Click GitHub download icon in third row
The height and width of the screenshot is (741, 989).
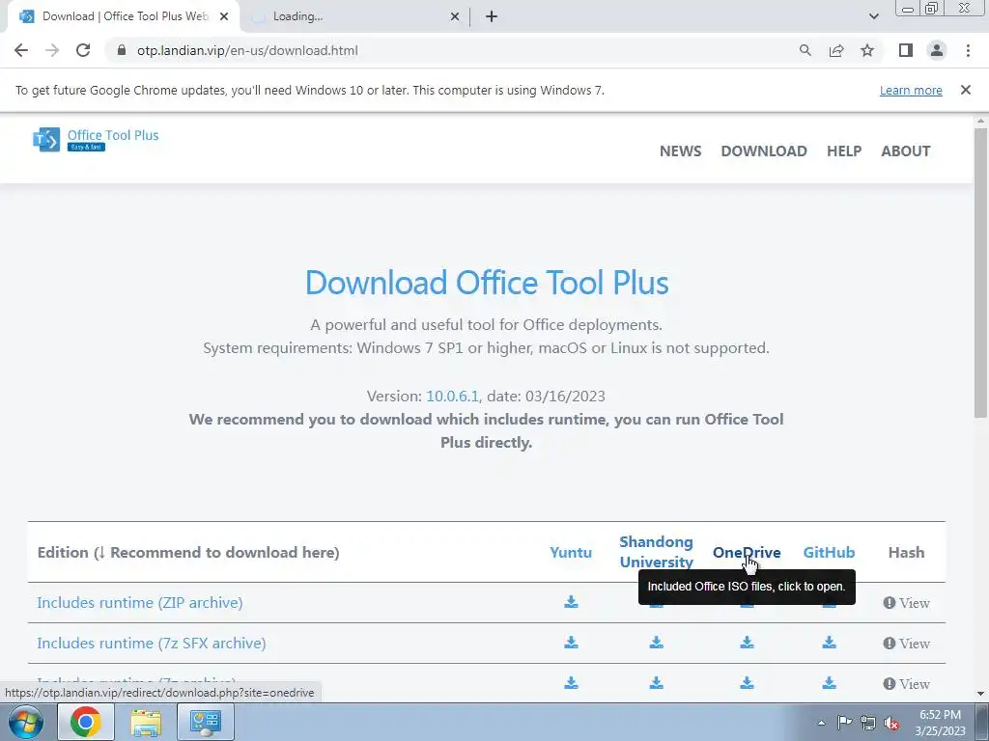point(829,683)
